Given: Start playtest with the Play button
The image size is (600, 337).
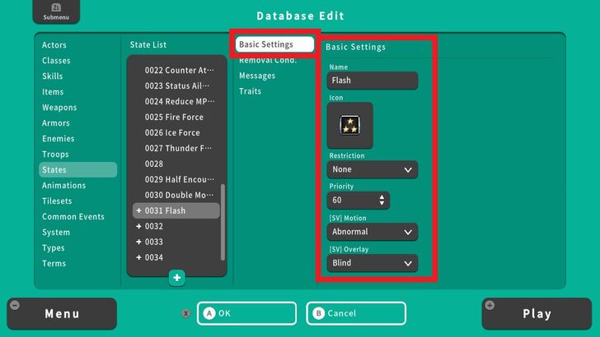Looking at the screenshot, I should click(537, 314).
